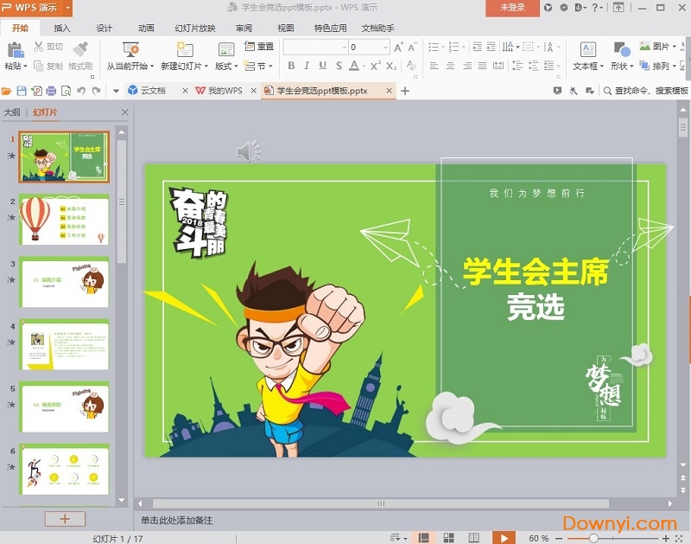Image resolution: width=691 pixels, height=544 pixels.
Task: Enable normal view in the status bar
Action: coord(424,537)
